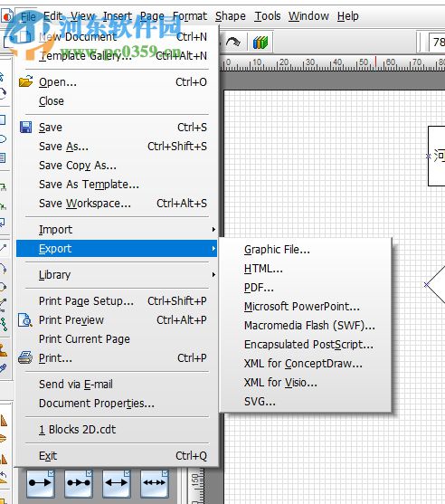Select the two-way arrow connector thumbnail

(x=117, y=483)
